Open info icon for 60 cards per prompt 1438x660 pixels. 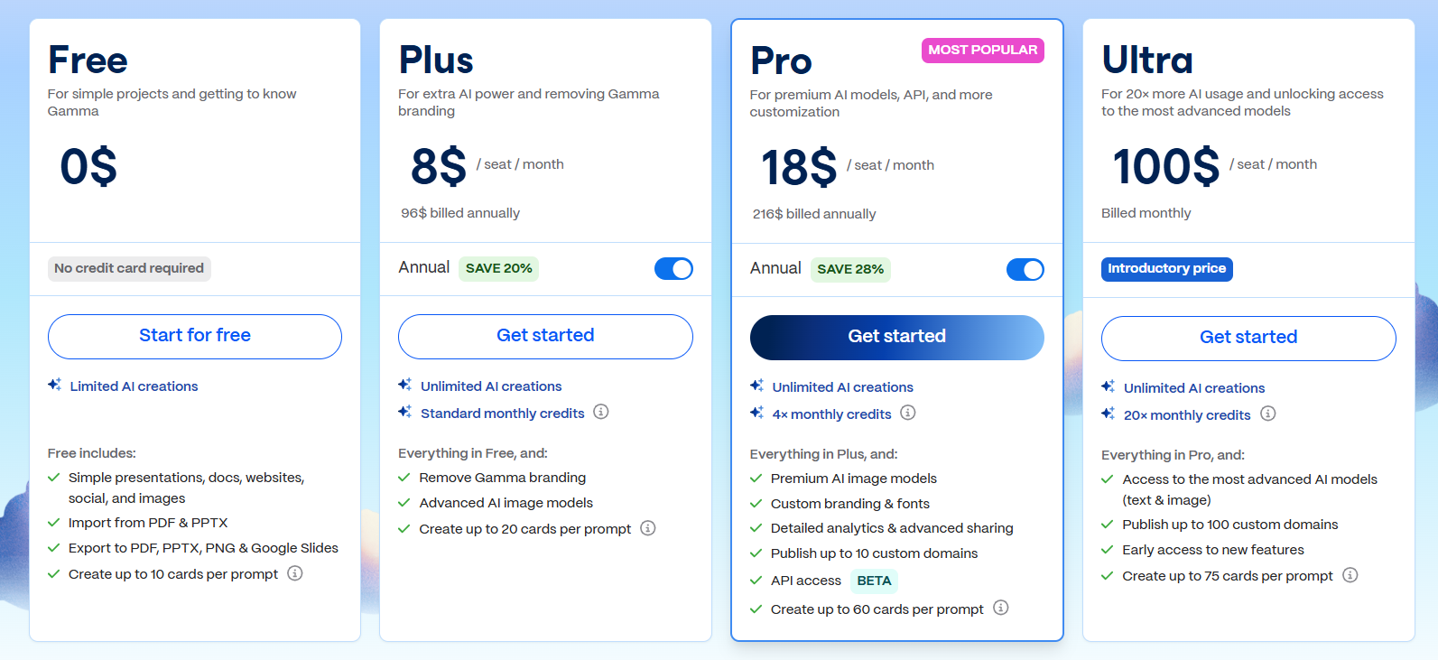click(x=1001, y=608)
